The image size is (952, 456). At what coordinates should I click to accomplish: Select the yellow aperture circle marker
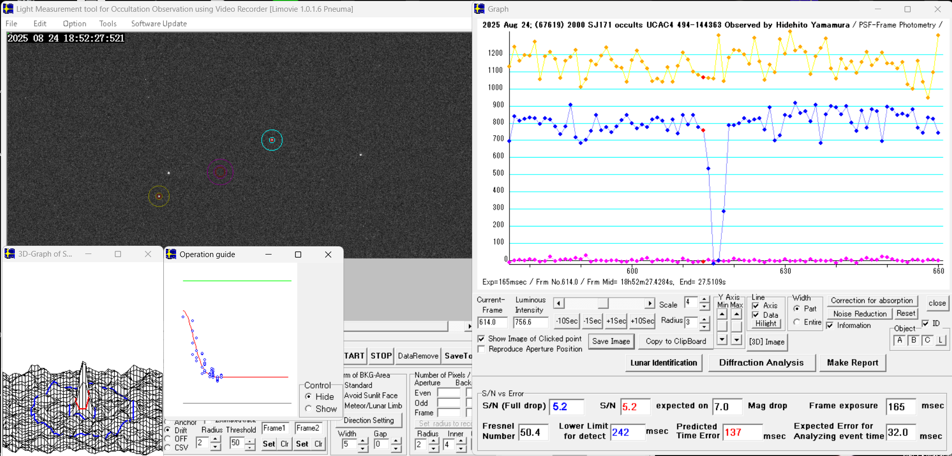[x=159, y=196]
